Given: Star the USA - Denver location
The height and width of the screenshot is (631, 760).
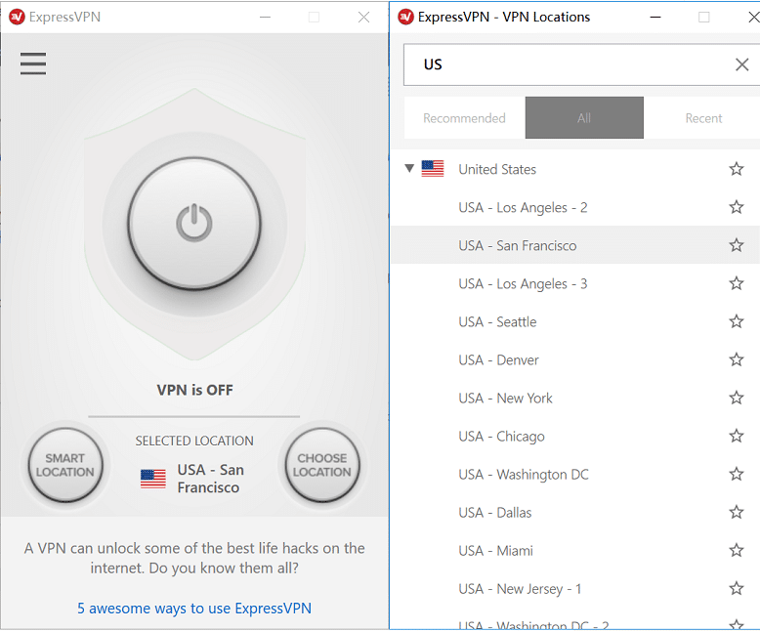Looking at the screenshot, I should [x=737, y=359].
